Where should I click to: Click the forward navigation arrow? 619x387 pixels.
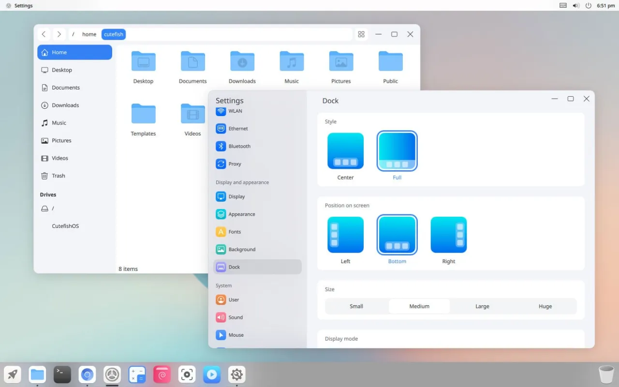(59, 34)
